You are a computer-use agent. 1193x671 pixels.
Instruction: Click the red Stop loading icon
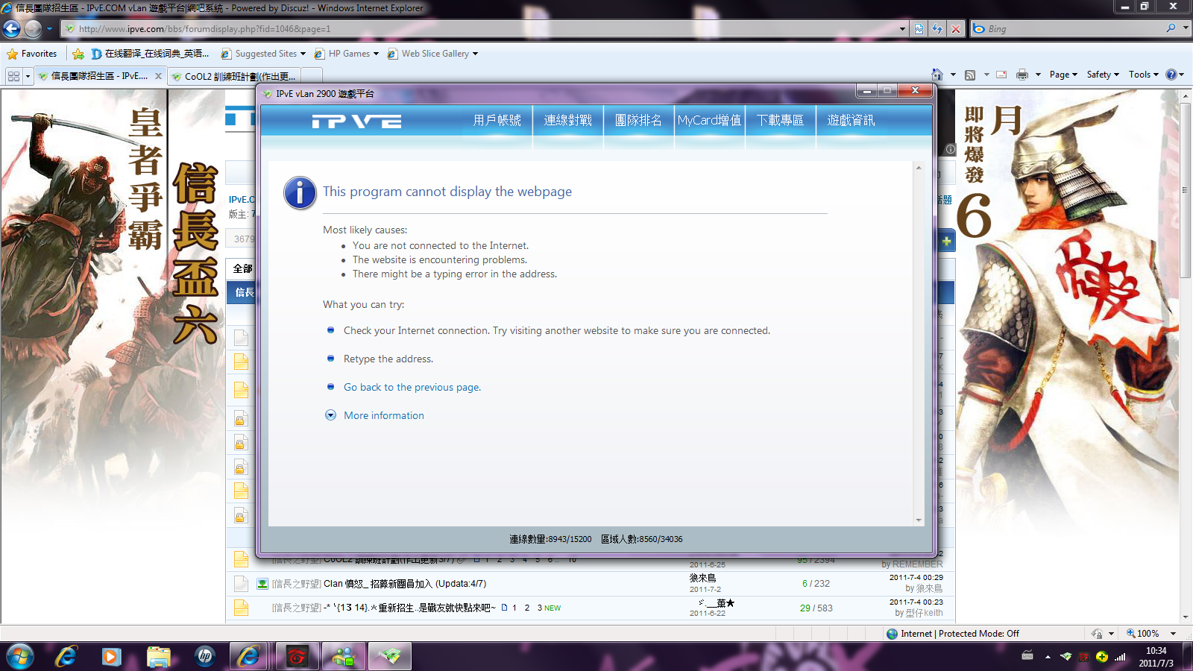[956, 29]
